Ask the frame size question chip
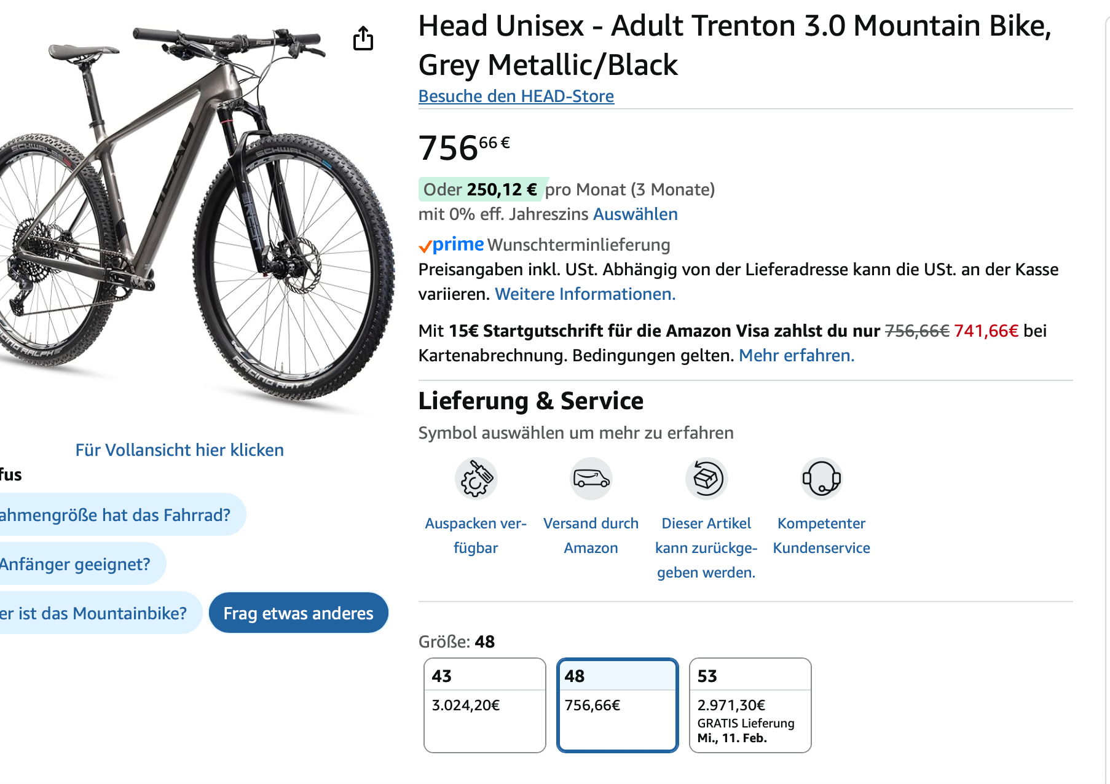This screenshot has height=784, width=1110. click(x=117, y=515)
